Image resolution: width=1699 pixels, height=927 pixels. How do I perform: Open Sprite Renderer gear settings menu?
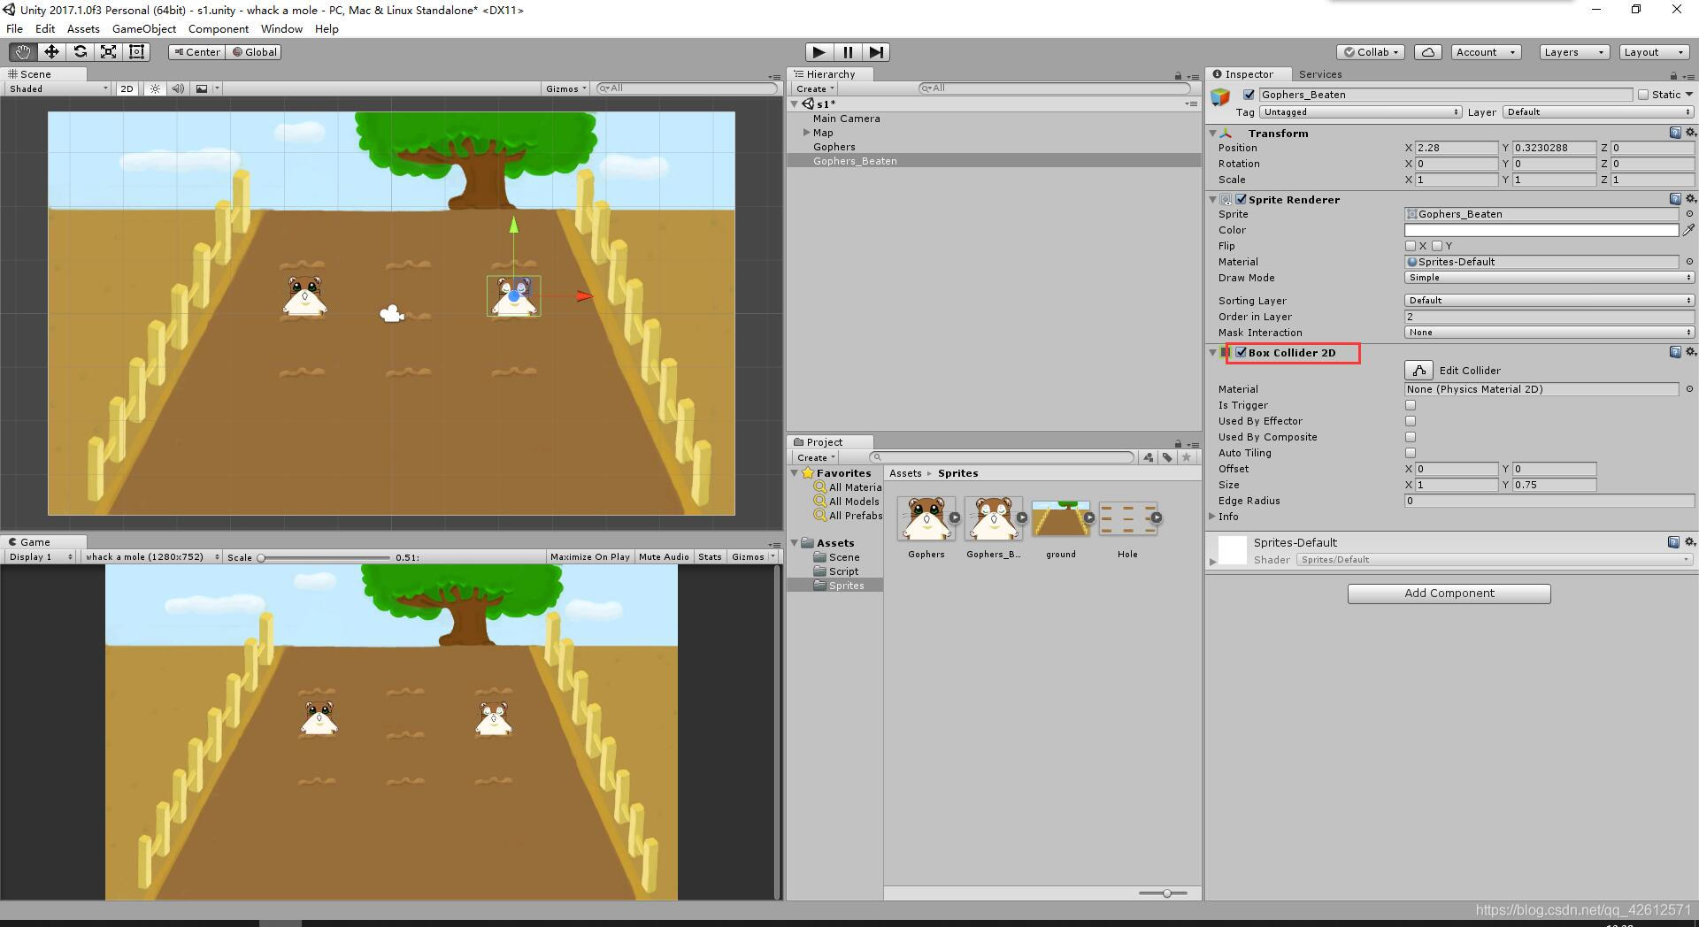[1690, 199]
